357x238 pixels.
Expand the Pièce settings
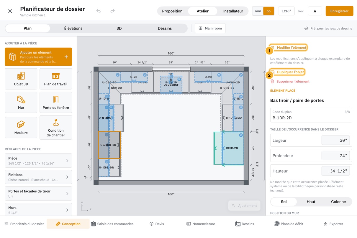38,161
